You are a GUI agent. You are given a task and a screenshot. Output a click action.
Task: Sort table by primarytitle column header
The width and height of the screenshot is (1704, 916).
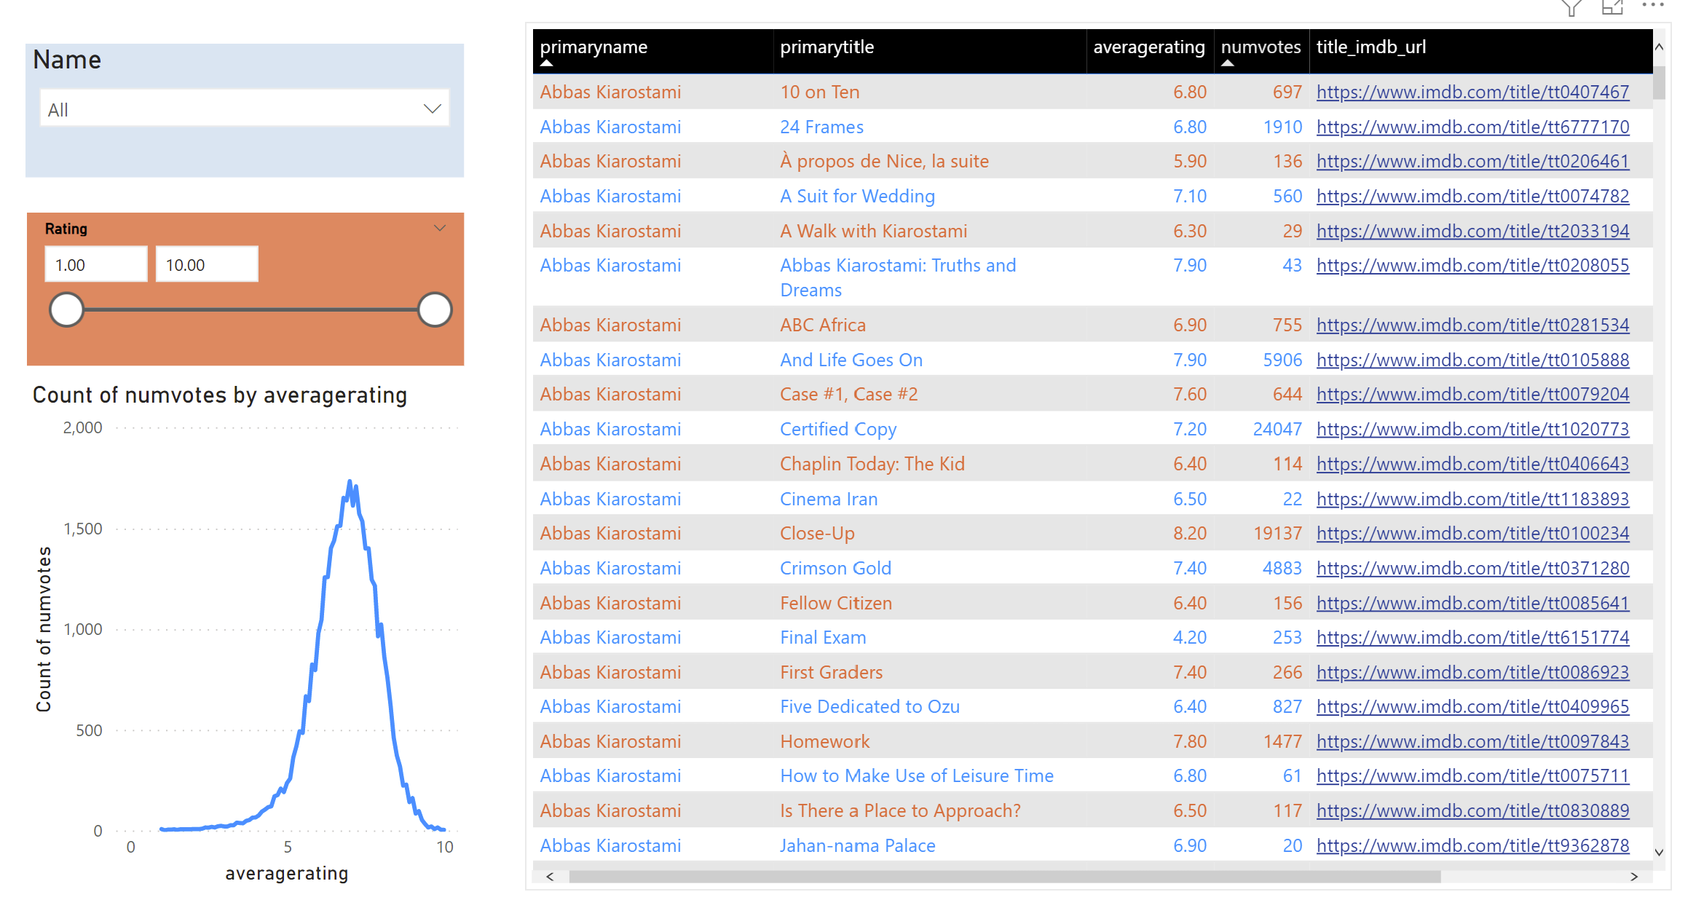click(x=827, y=47)
